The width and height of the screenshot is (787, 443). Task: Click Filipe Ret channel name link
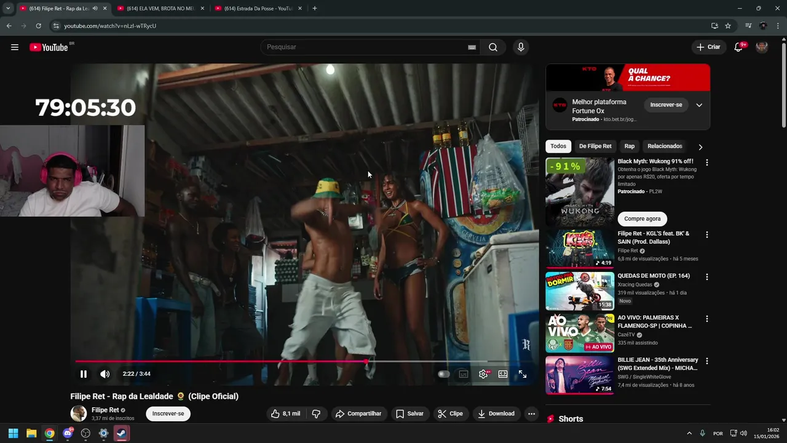(x=105, y=410)
